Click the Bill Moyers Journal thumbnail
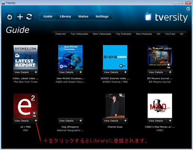 tap(160, 57)
